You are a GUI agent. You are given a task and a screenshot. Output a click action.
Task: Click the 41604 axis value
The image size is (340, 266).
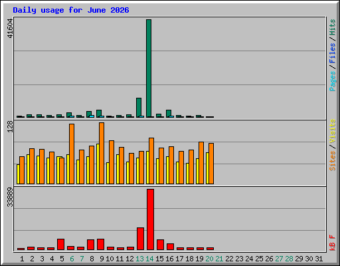point(10,29)
